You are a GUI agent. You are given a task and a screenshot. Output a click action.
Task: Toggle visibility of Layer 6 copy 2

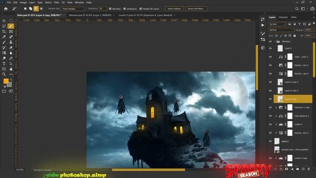(x=271, y=82)
